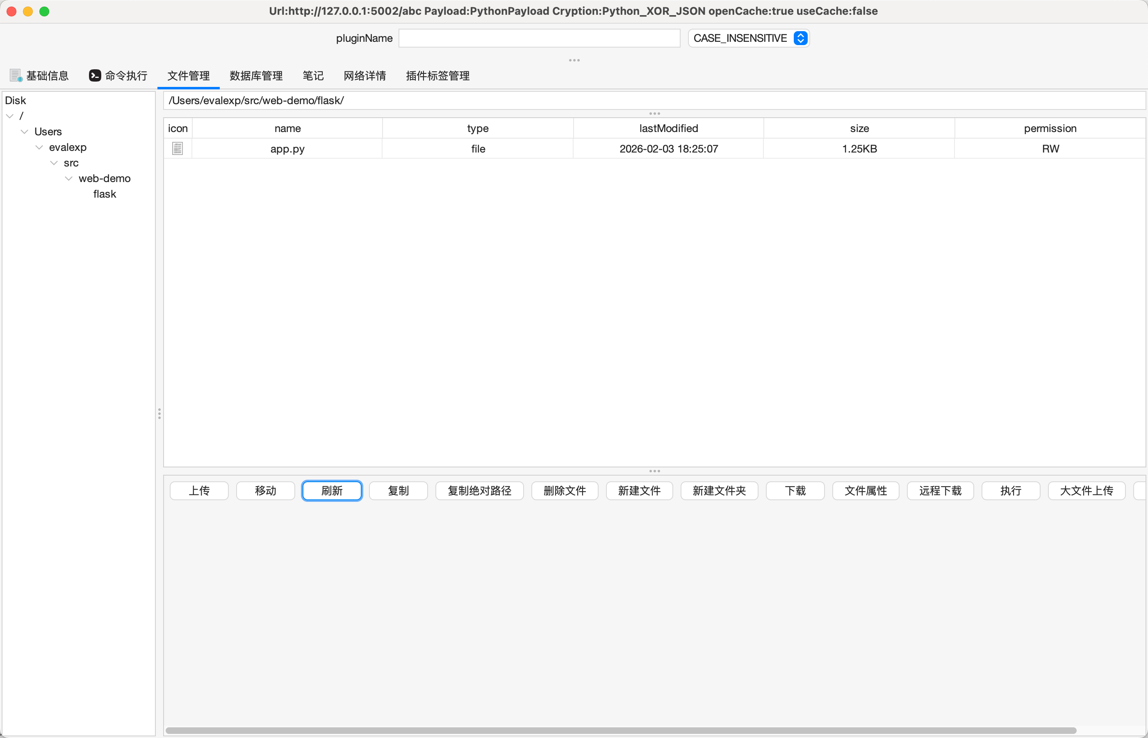The height and width of the screenshot is (738, 1148).
Task: Collapse the web-demo folder chevron
Action: [x=68, y=179]
